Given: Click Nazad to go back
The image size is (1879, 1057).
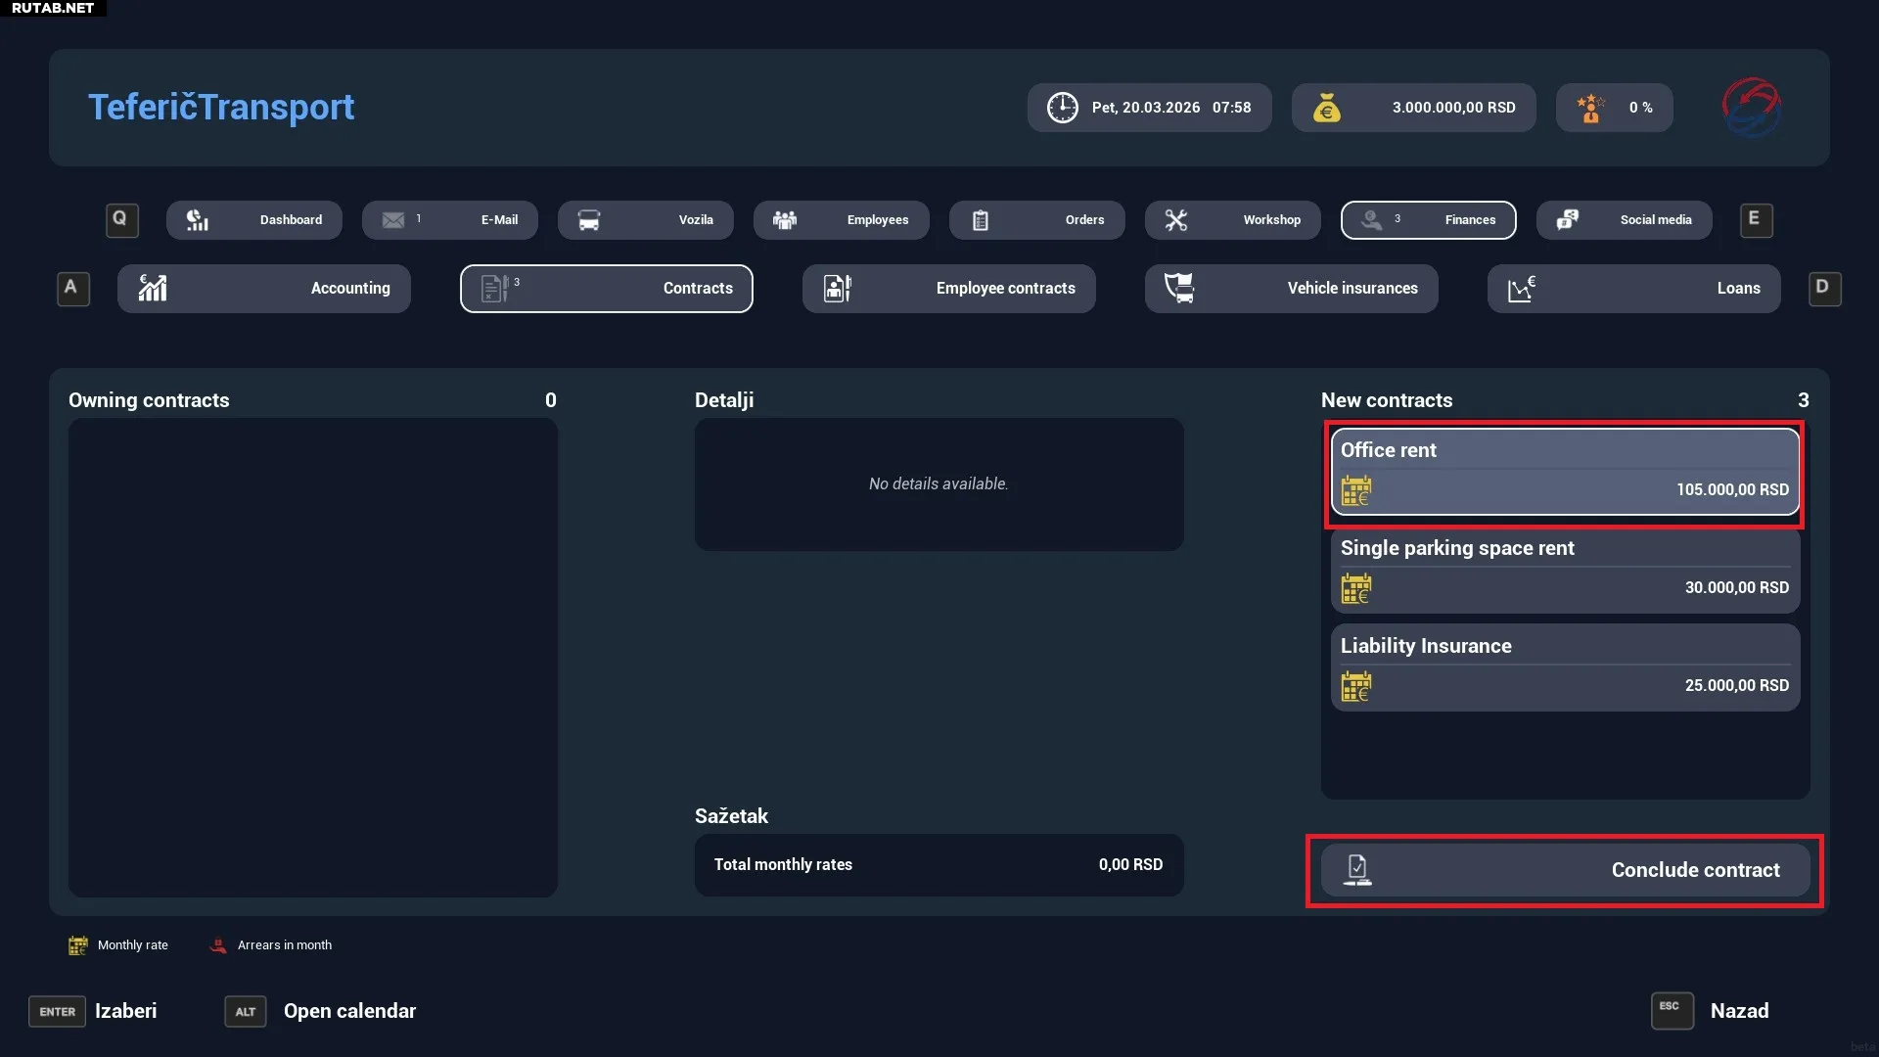Looking at the screenshot, I should [1738, 1011].
